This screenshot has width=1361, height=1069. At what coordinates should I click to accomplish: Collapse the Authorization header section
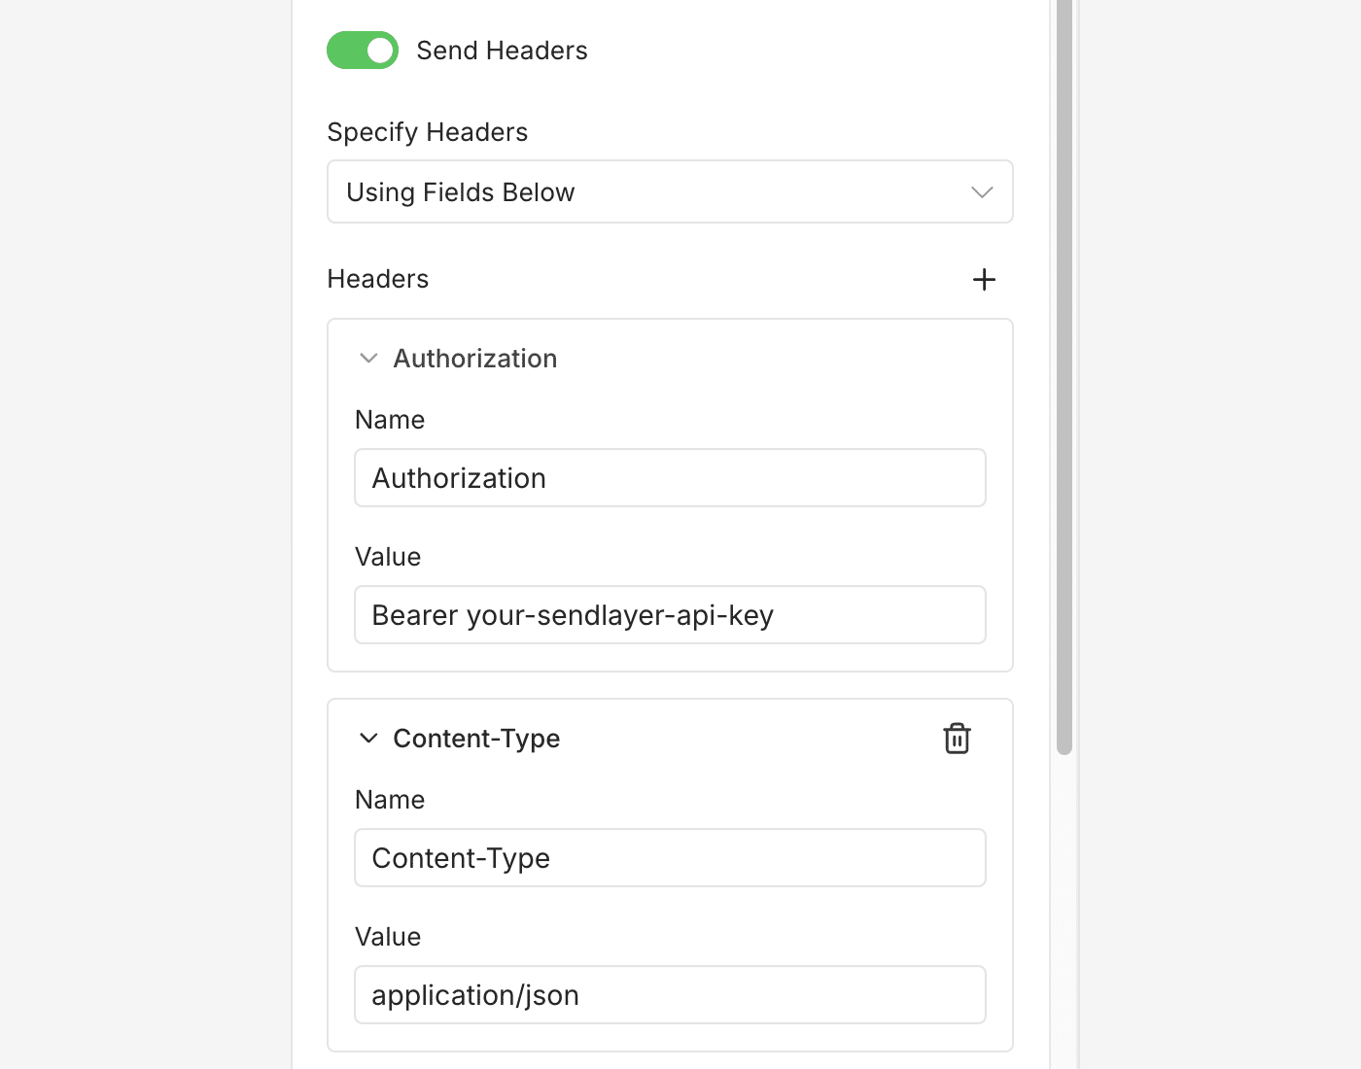click(x=368, y=359)
